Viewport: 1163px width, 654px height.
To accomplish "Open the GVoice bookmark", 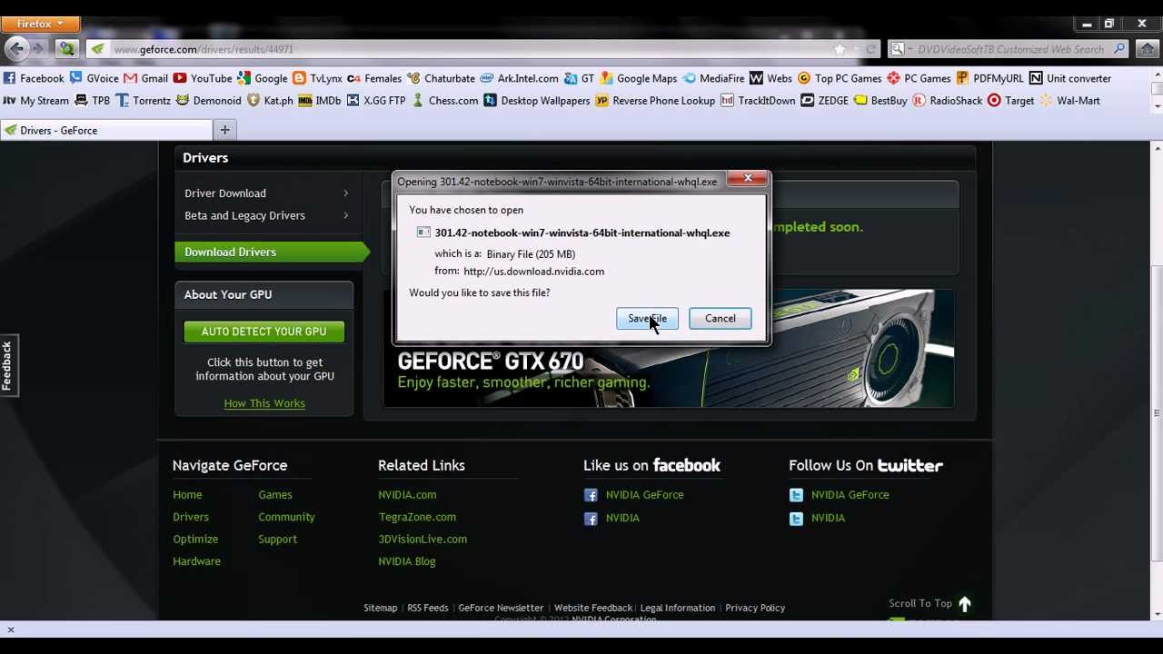I will [94, 78].
